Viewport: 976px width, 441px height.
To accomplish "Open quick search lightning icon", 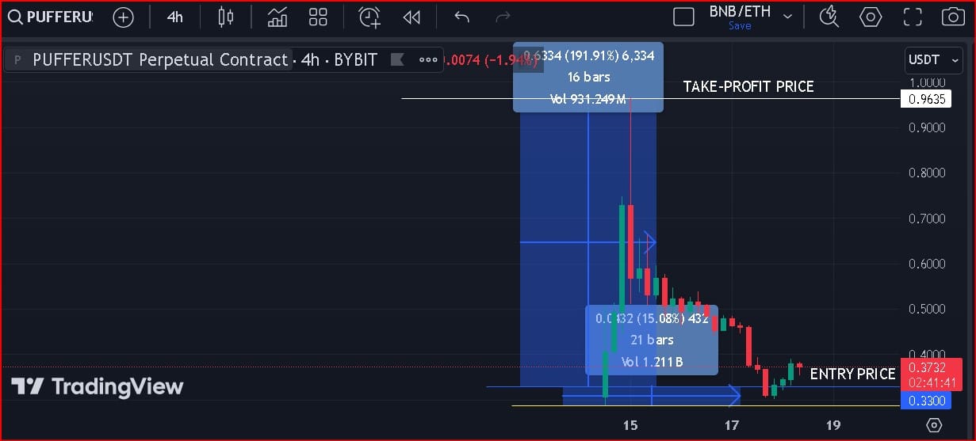I will pyautogui.click(x=829, y=17).
